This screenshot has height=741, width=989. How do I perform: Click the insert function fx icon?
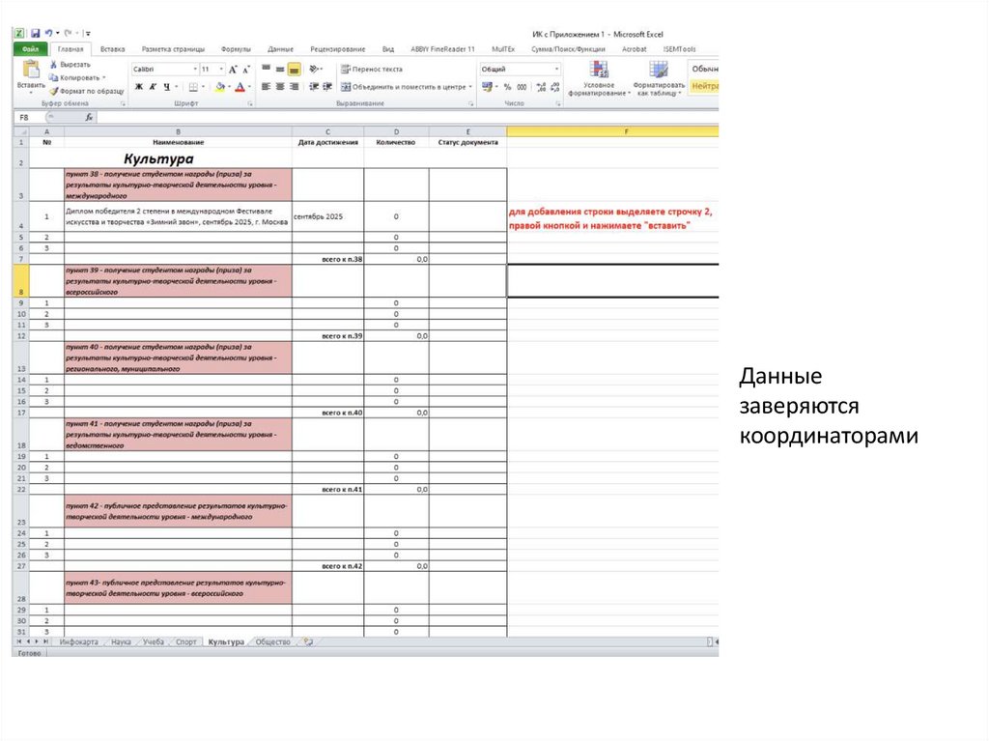click(x=89, y=118)
